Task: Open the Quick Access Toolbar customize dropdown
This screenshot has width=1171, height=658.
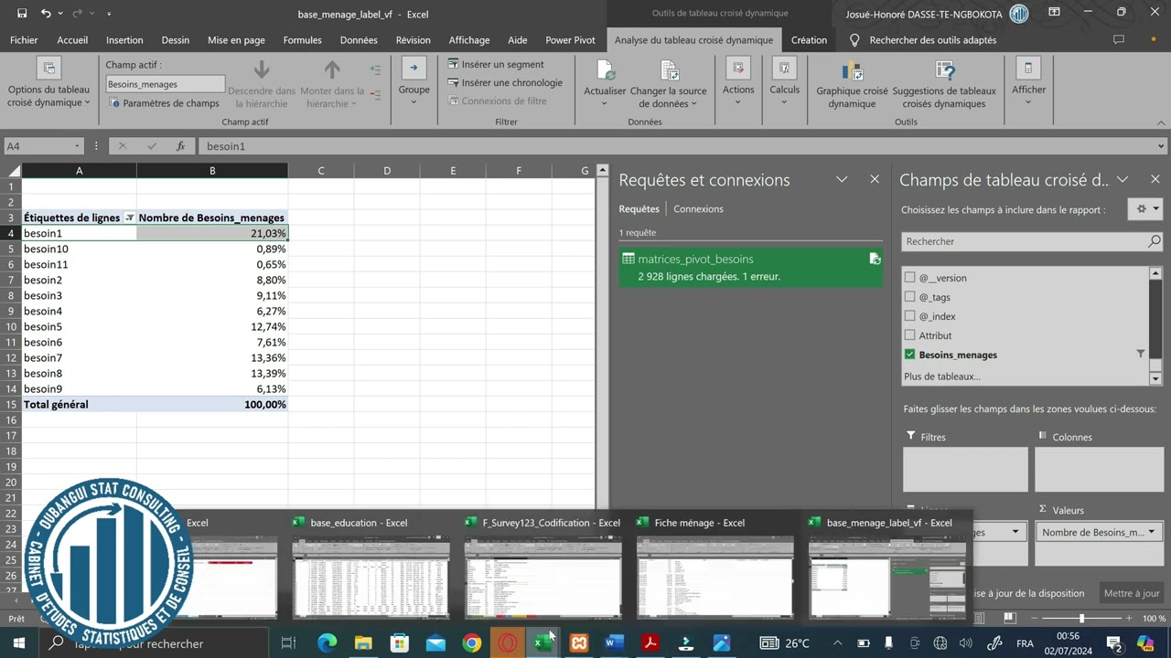Action: [x=109, y=14]
